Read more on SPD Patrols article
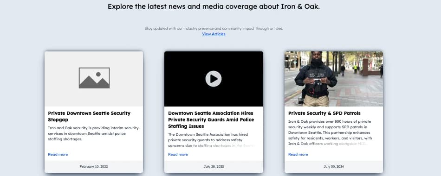This screenshot has width=441, height=176. click(x=298, y=154)
